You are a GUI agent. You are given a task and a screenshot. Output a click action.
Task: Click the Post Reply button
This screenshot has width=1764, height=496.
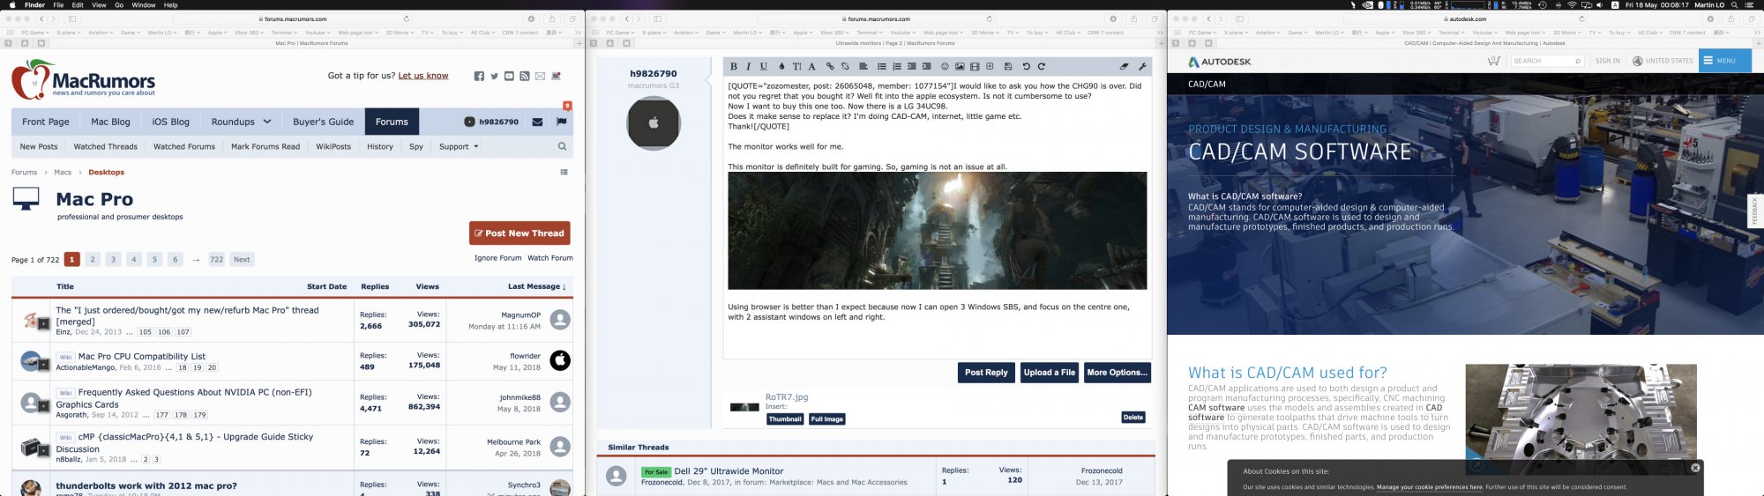985,373
